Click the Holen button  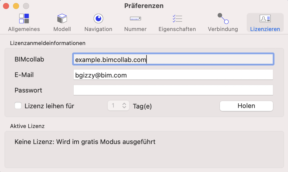(x=246, y=106)
